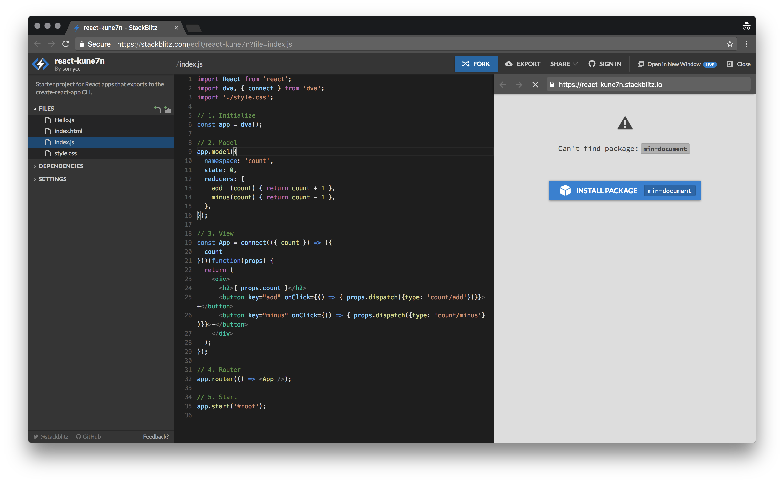Select the react-kune7n - StackBlitz tab
The width and height of the screenshot is (784, 483).
point(120,28)
